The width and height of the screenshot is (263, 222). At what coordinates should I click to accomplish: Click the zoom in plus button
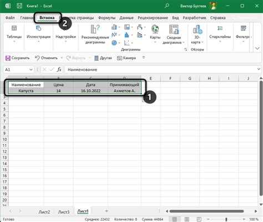point(244,219)
